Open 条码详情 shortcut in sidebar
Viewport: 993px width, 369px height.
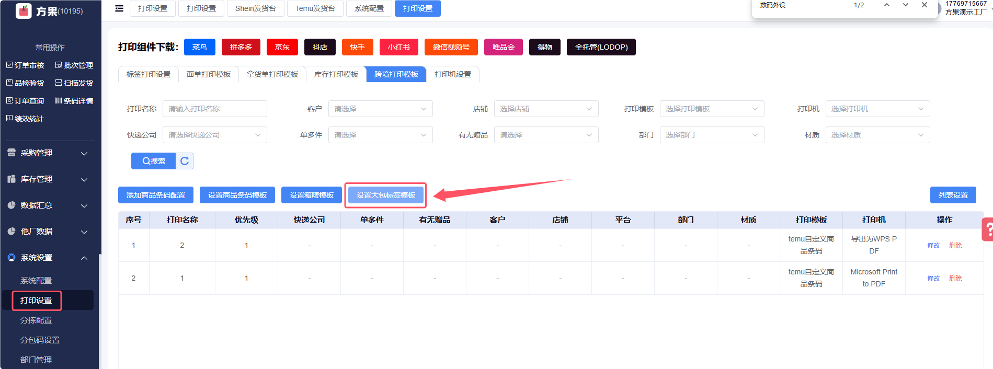click(74, 101)
